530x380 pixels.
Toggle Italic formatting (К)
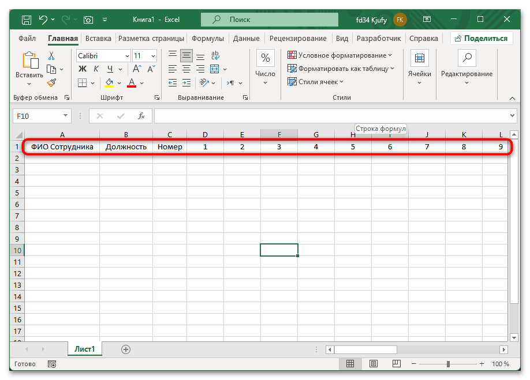pos(95,69)
